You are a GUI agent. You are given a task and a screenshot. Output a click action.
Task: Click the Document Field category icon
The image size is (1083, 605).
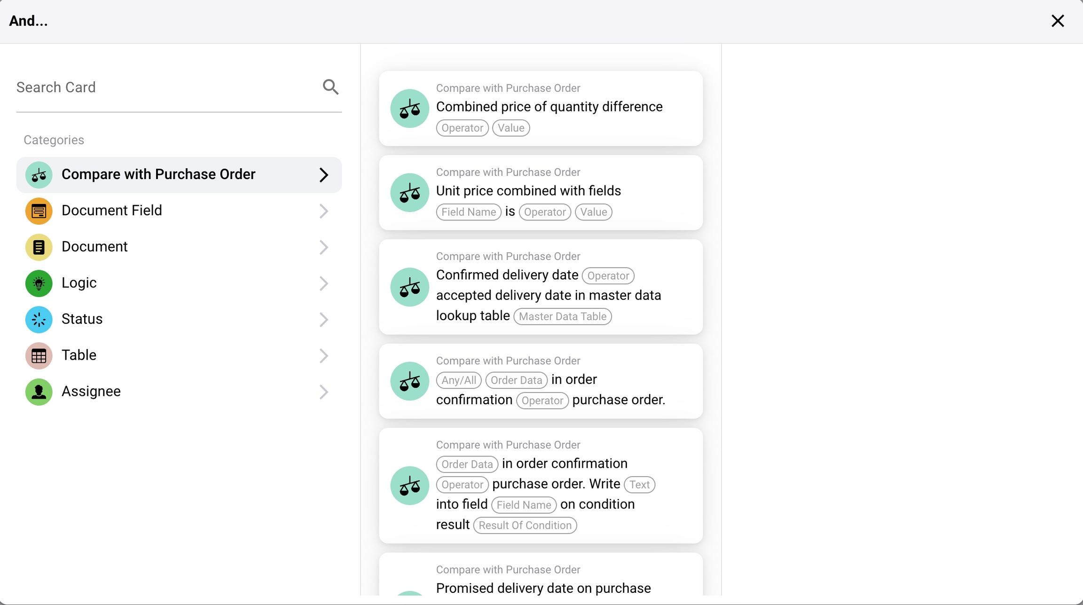[39, 211]
